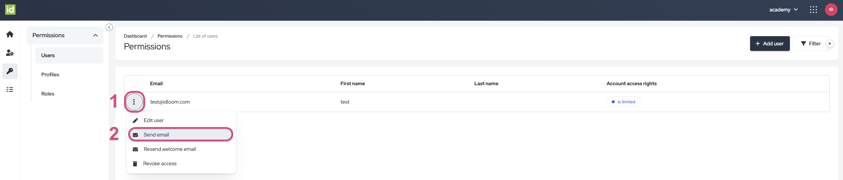843x180 pixels.
Task: Clear filter with the x button
Action: [829, 44]
